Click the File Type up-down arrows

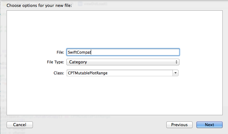(176, 62)
